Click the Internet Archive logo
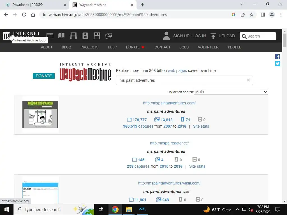 pos(7,36)
